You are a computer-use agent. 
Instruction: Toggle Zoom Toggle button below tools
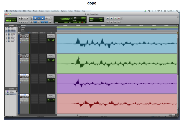tap(31, 22)
